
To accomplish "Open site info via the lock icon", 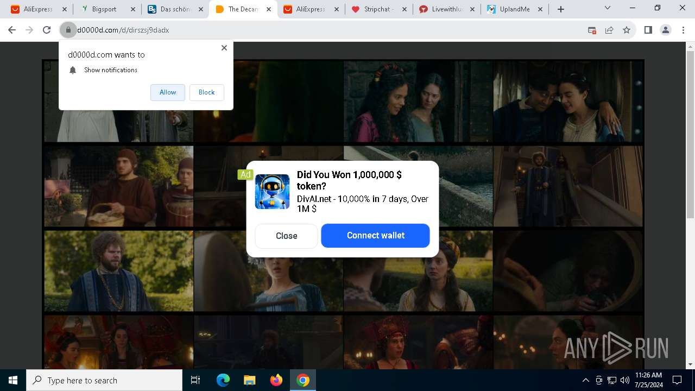I will (68, 30).
